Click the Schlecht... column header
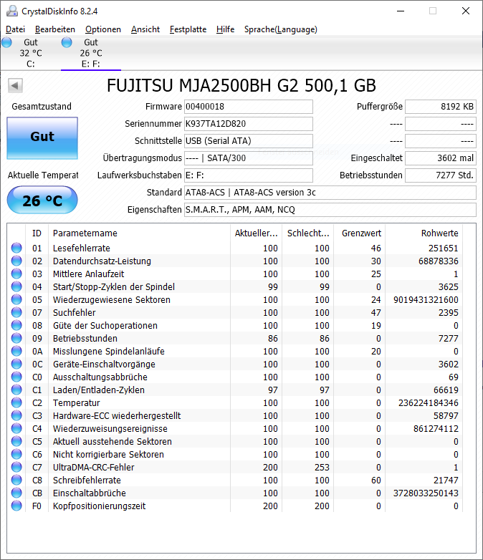This screenshot has height=560, width=483. (308, 233)
